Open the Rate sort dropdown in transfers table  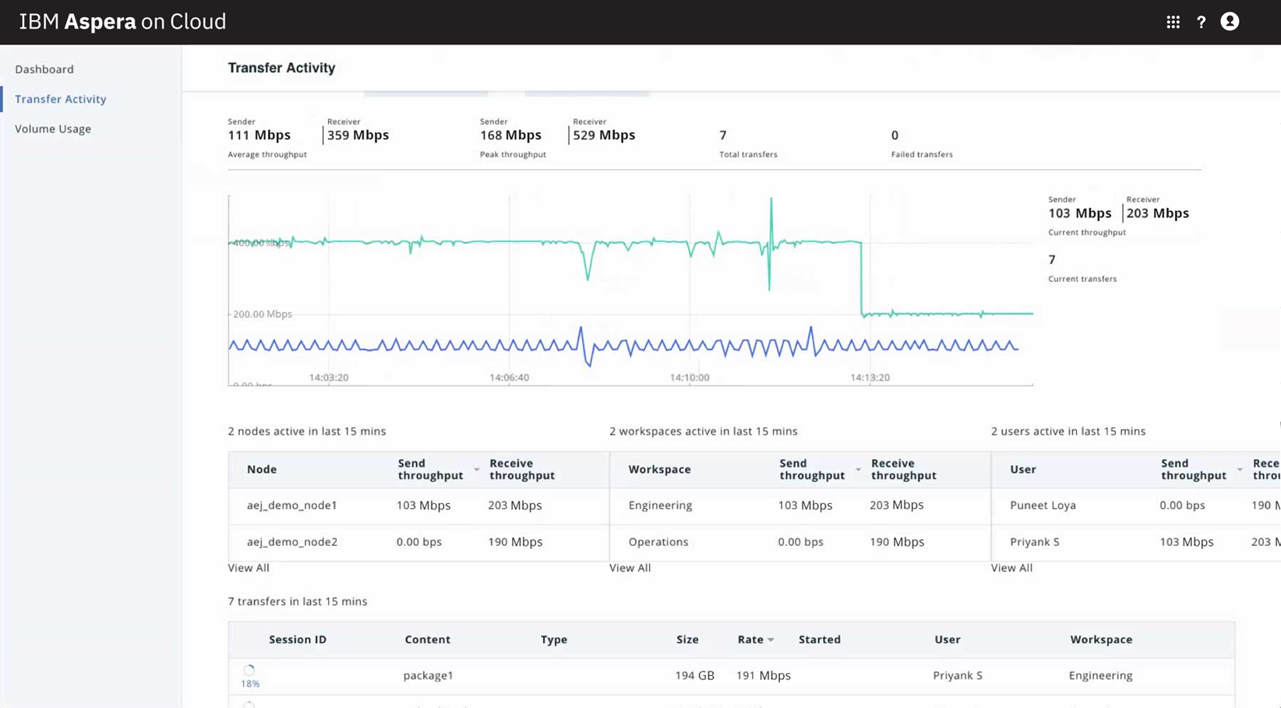(x=771, y=639)
